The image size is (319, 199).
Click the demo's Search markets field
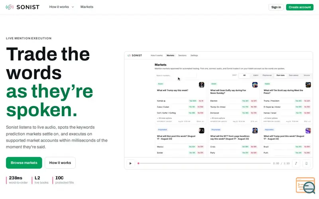coord(175,75)
